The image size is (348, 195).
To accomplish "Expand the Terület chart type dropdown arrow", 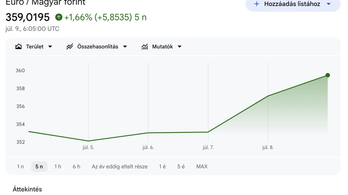I will point(50,47).
